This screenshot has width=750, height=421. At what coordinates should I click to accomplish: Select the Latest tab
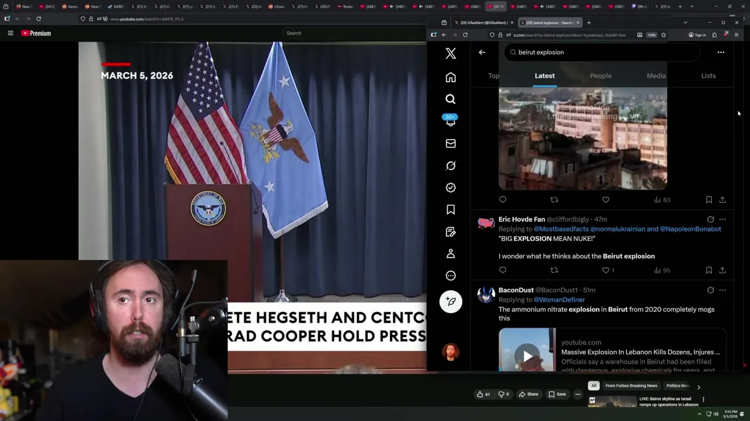point(544,76)
